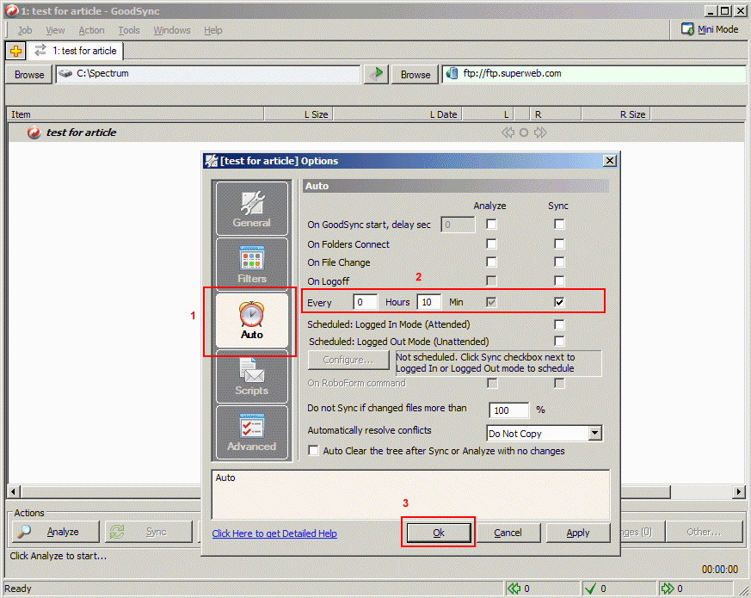Open Click Here to get Detailed Help link
This screenshot has height=598, width=751.
(274, 533)
